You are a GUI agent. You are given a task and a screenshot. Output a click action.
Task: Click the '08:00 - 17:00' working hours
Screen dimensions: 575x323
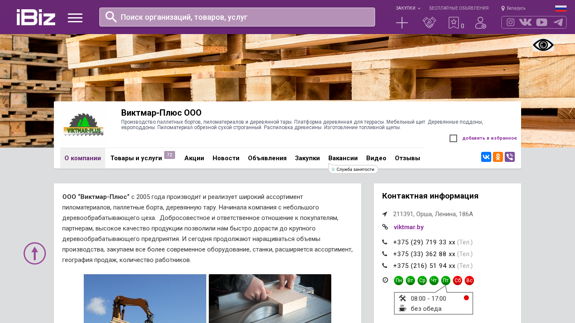(x=428, y=299)
